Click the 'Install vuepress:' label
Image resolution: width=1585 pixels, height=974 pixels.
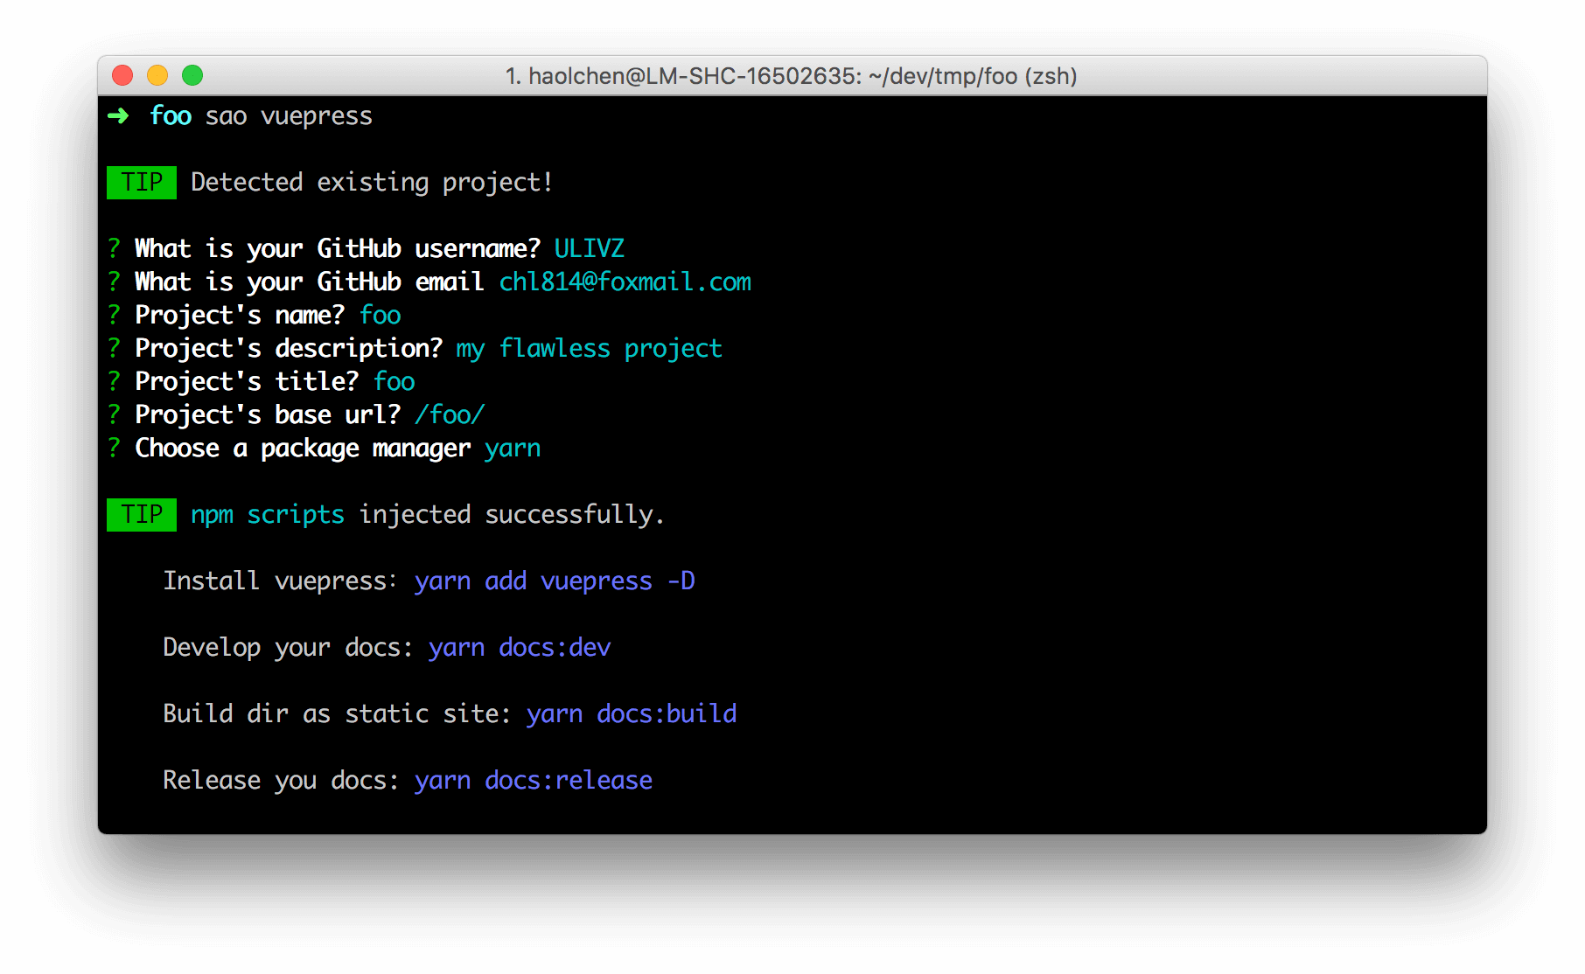(280, 581)
